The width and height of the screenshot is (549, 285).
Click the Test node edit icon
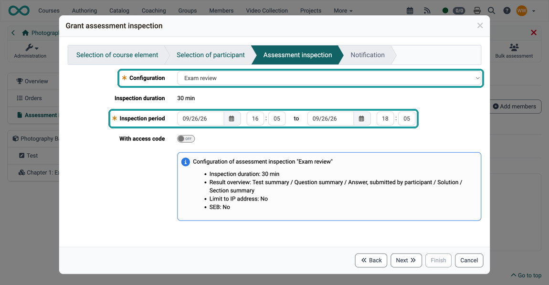pos(21,156)
